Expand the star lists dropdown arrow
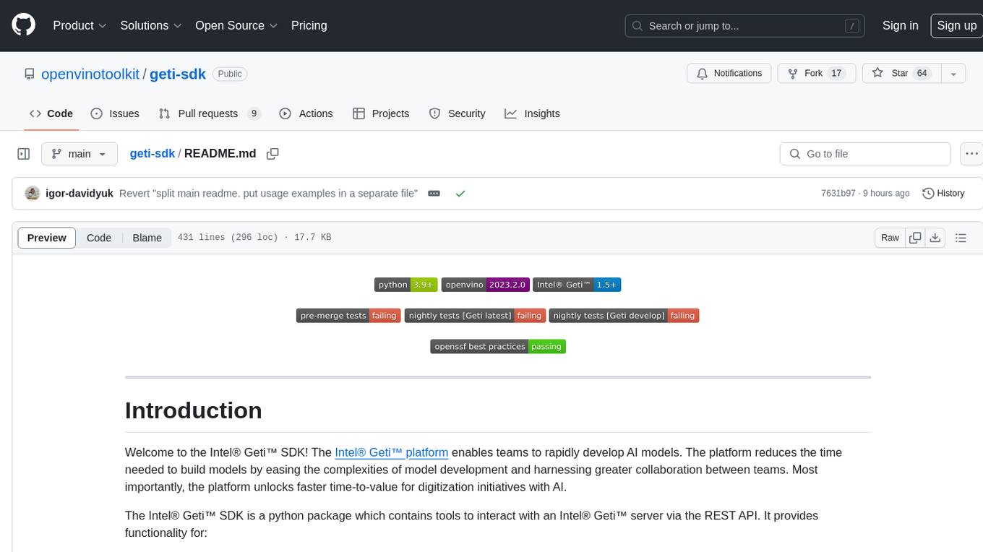 953,74
